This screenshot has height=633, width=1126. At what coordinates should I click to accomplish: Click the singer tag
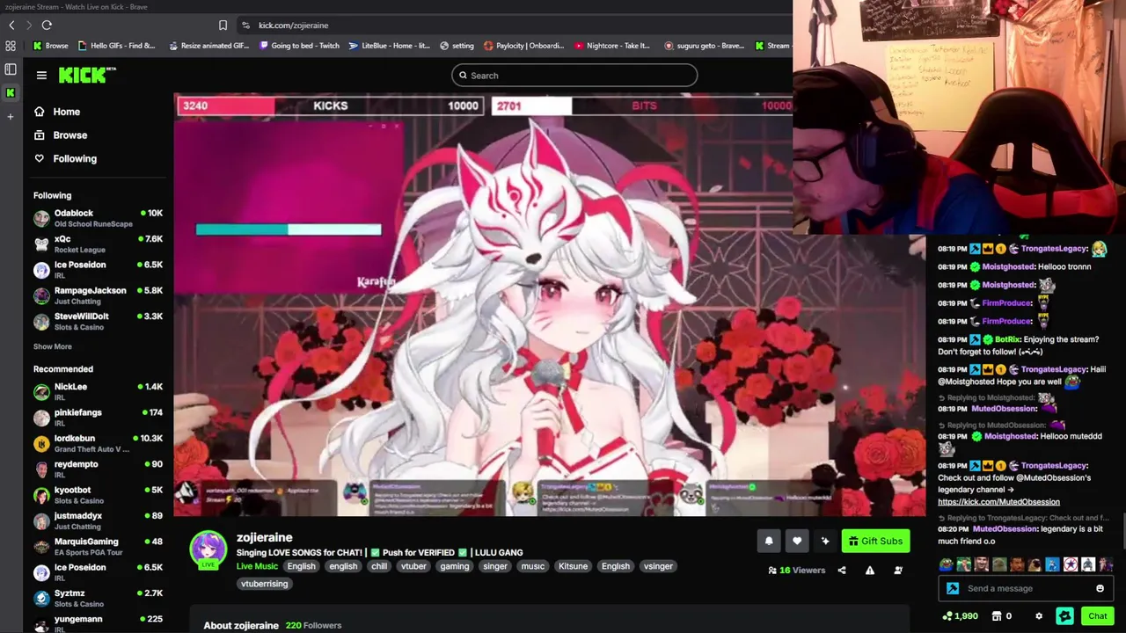(x=495, y=566)
